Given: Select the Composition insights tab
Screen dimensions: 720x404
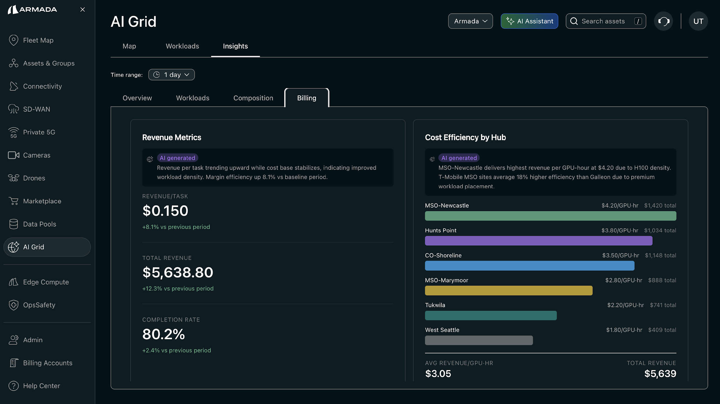Looking at the screenshot, I should 253,98.
